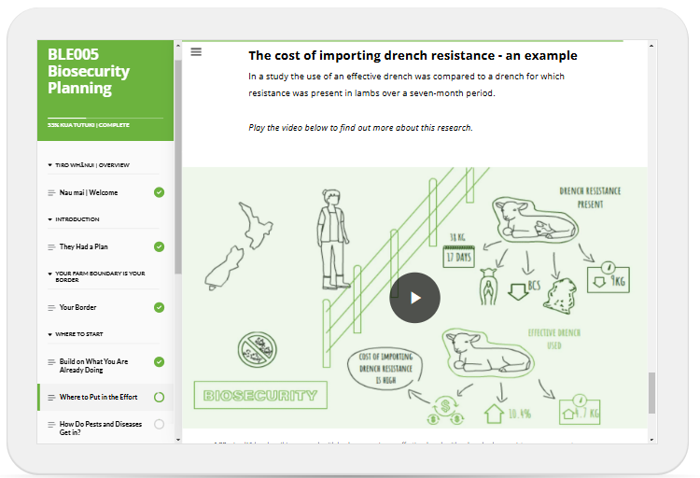
Task: Click the check next to Build on What You Are Already Doing
Action: 159,362
